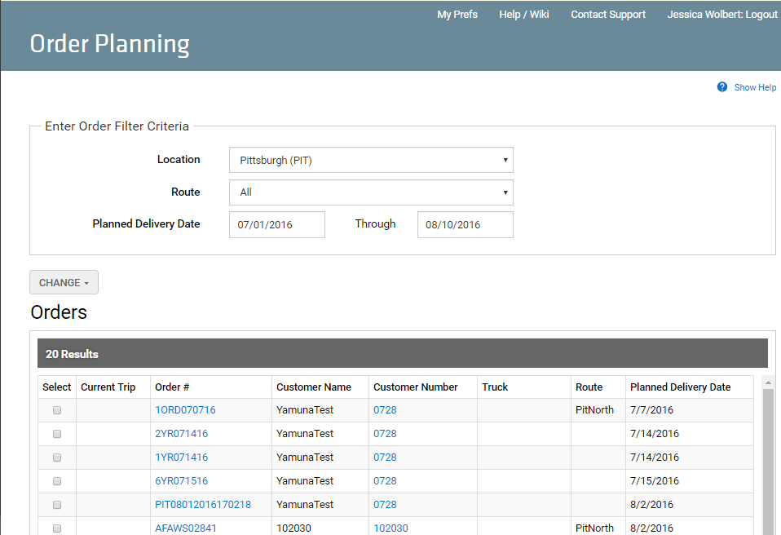Viewport: 781px width, 535px height.
Task: Check the box for order 2YR071416
Action: pos(57,434)
